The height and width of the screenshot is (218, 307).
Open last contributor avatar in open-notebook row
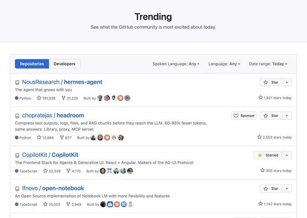(130, 204)
